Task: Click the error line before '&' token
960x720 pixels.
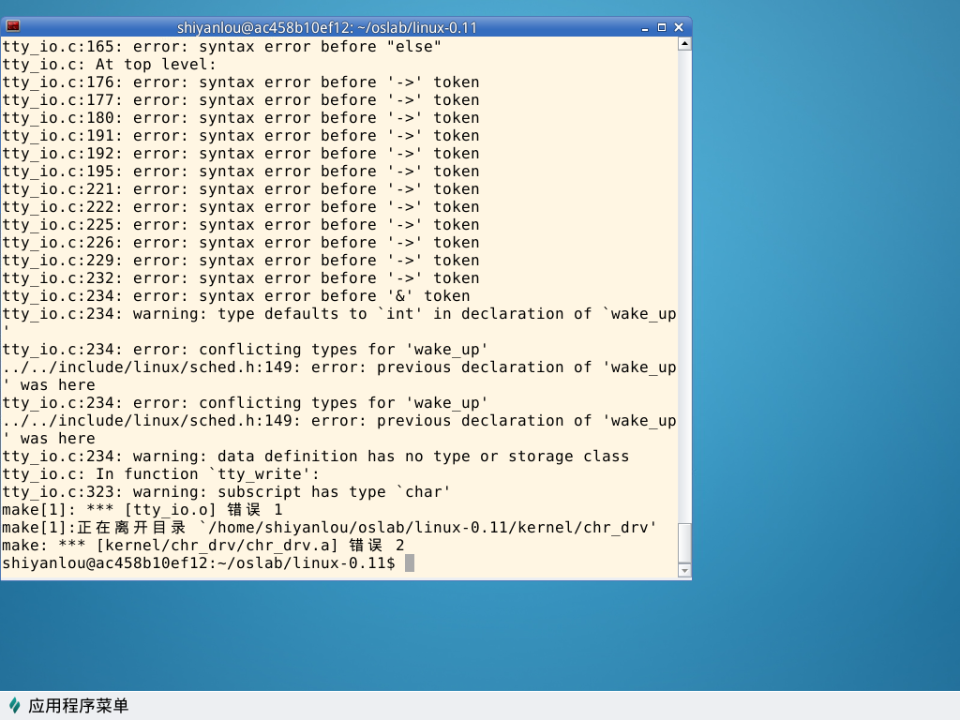Action: (x=236, y=295)
